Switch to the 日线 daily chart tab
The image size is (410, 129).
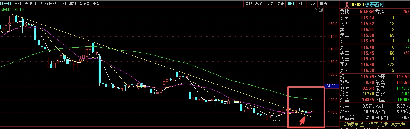[18, 4]
